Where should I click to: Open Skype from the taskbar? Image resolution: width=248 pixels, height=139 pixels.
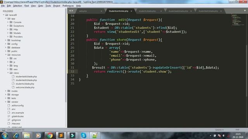click(x=84, y=136)
